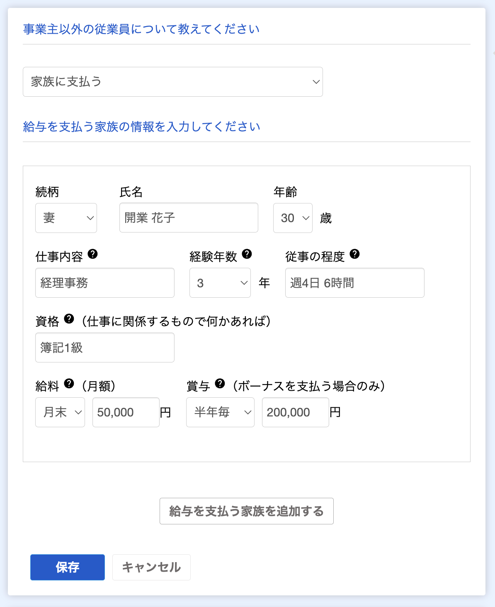The width and height of the screenshot is (495, 607).
Task: Click help icon next to 経験年数
Action: click(x=247, y=254)
